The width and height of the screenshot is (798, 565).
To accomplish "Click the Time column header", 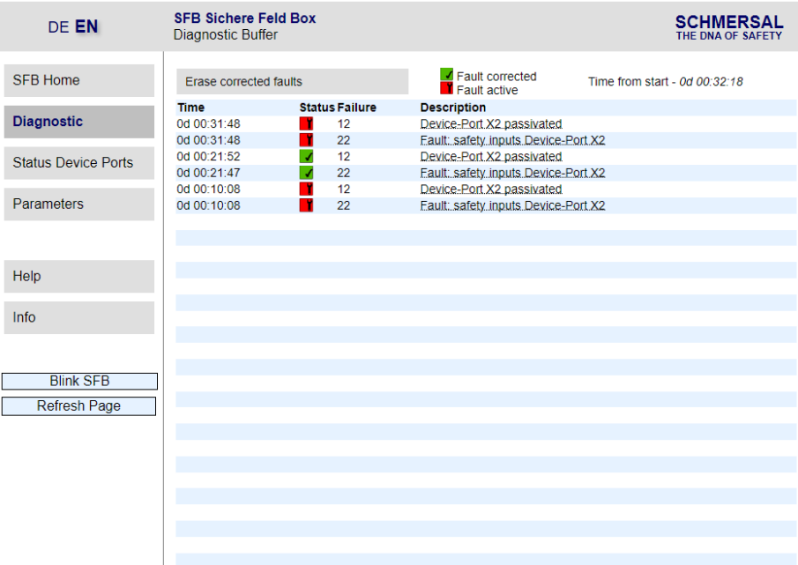I will coord(190,108).
